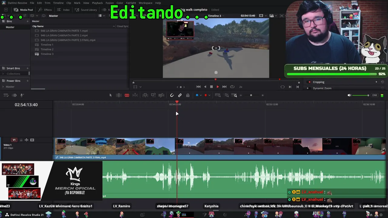Open the Index panel
Screen dimensions: 388x218
[x=63, y=10]
